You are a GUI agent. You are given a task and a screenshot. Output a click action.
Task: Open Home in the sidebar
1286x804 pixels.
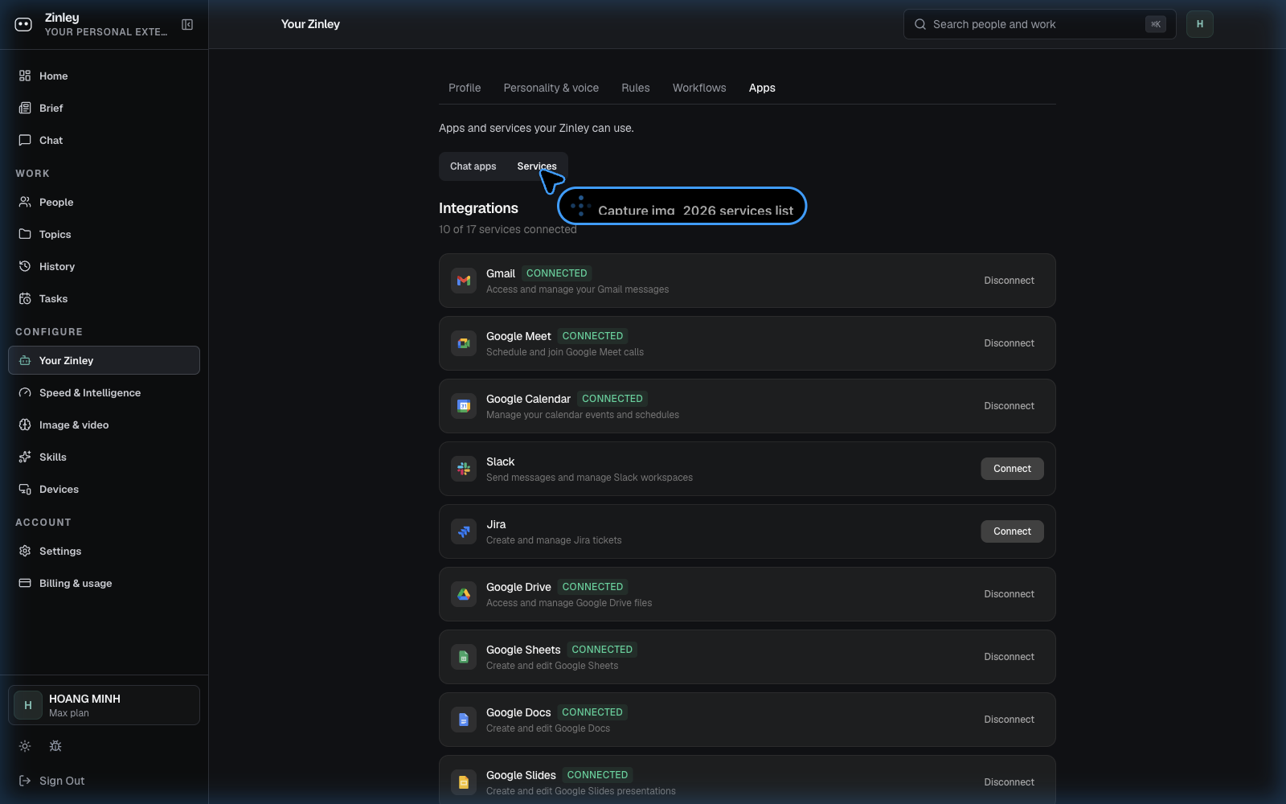104,76
